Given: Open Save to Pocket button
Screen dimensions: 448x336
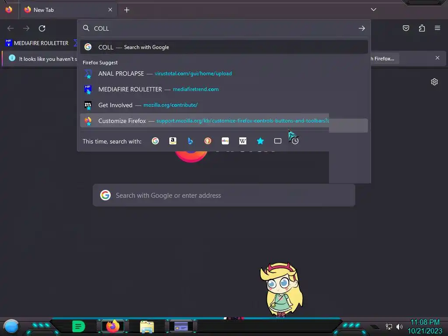Looking at the screenshot, I should point(406,28).
